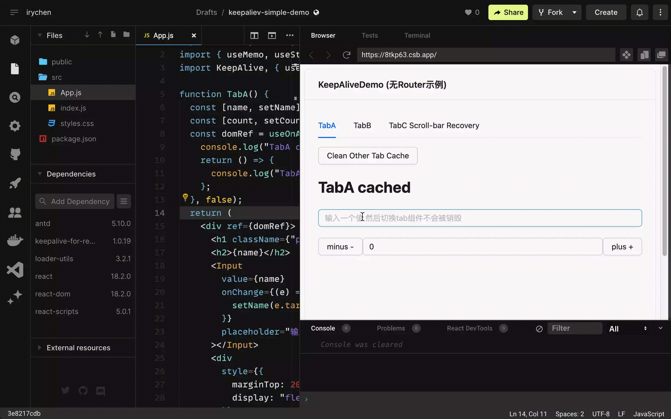Click the split editor view icon
This screenshot has height=419, width=671.
[254, 35]
